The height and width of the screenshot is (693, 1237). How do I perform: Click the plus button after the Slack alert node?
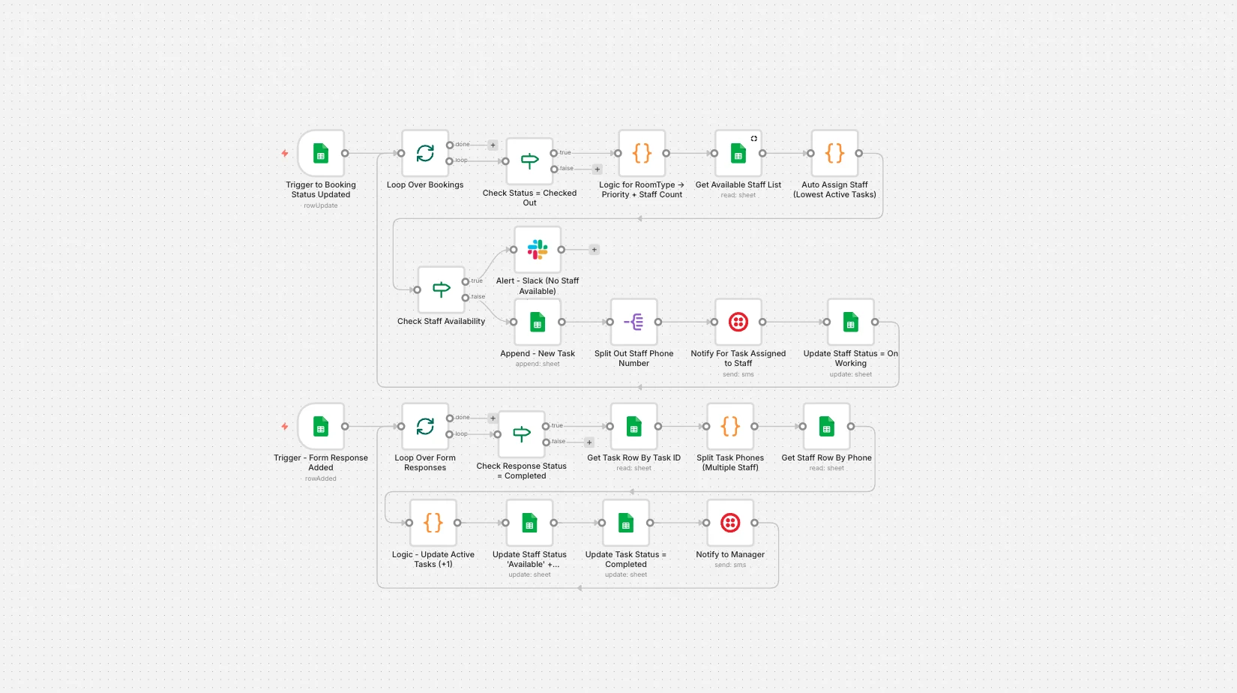(x=594, y=249)
